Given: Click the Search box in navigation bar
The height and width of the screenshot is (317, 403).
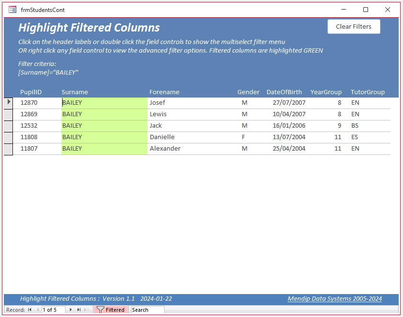Looking at the screenshot, I should (x=147, y=309).
